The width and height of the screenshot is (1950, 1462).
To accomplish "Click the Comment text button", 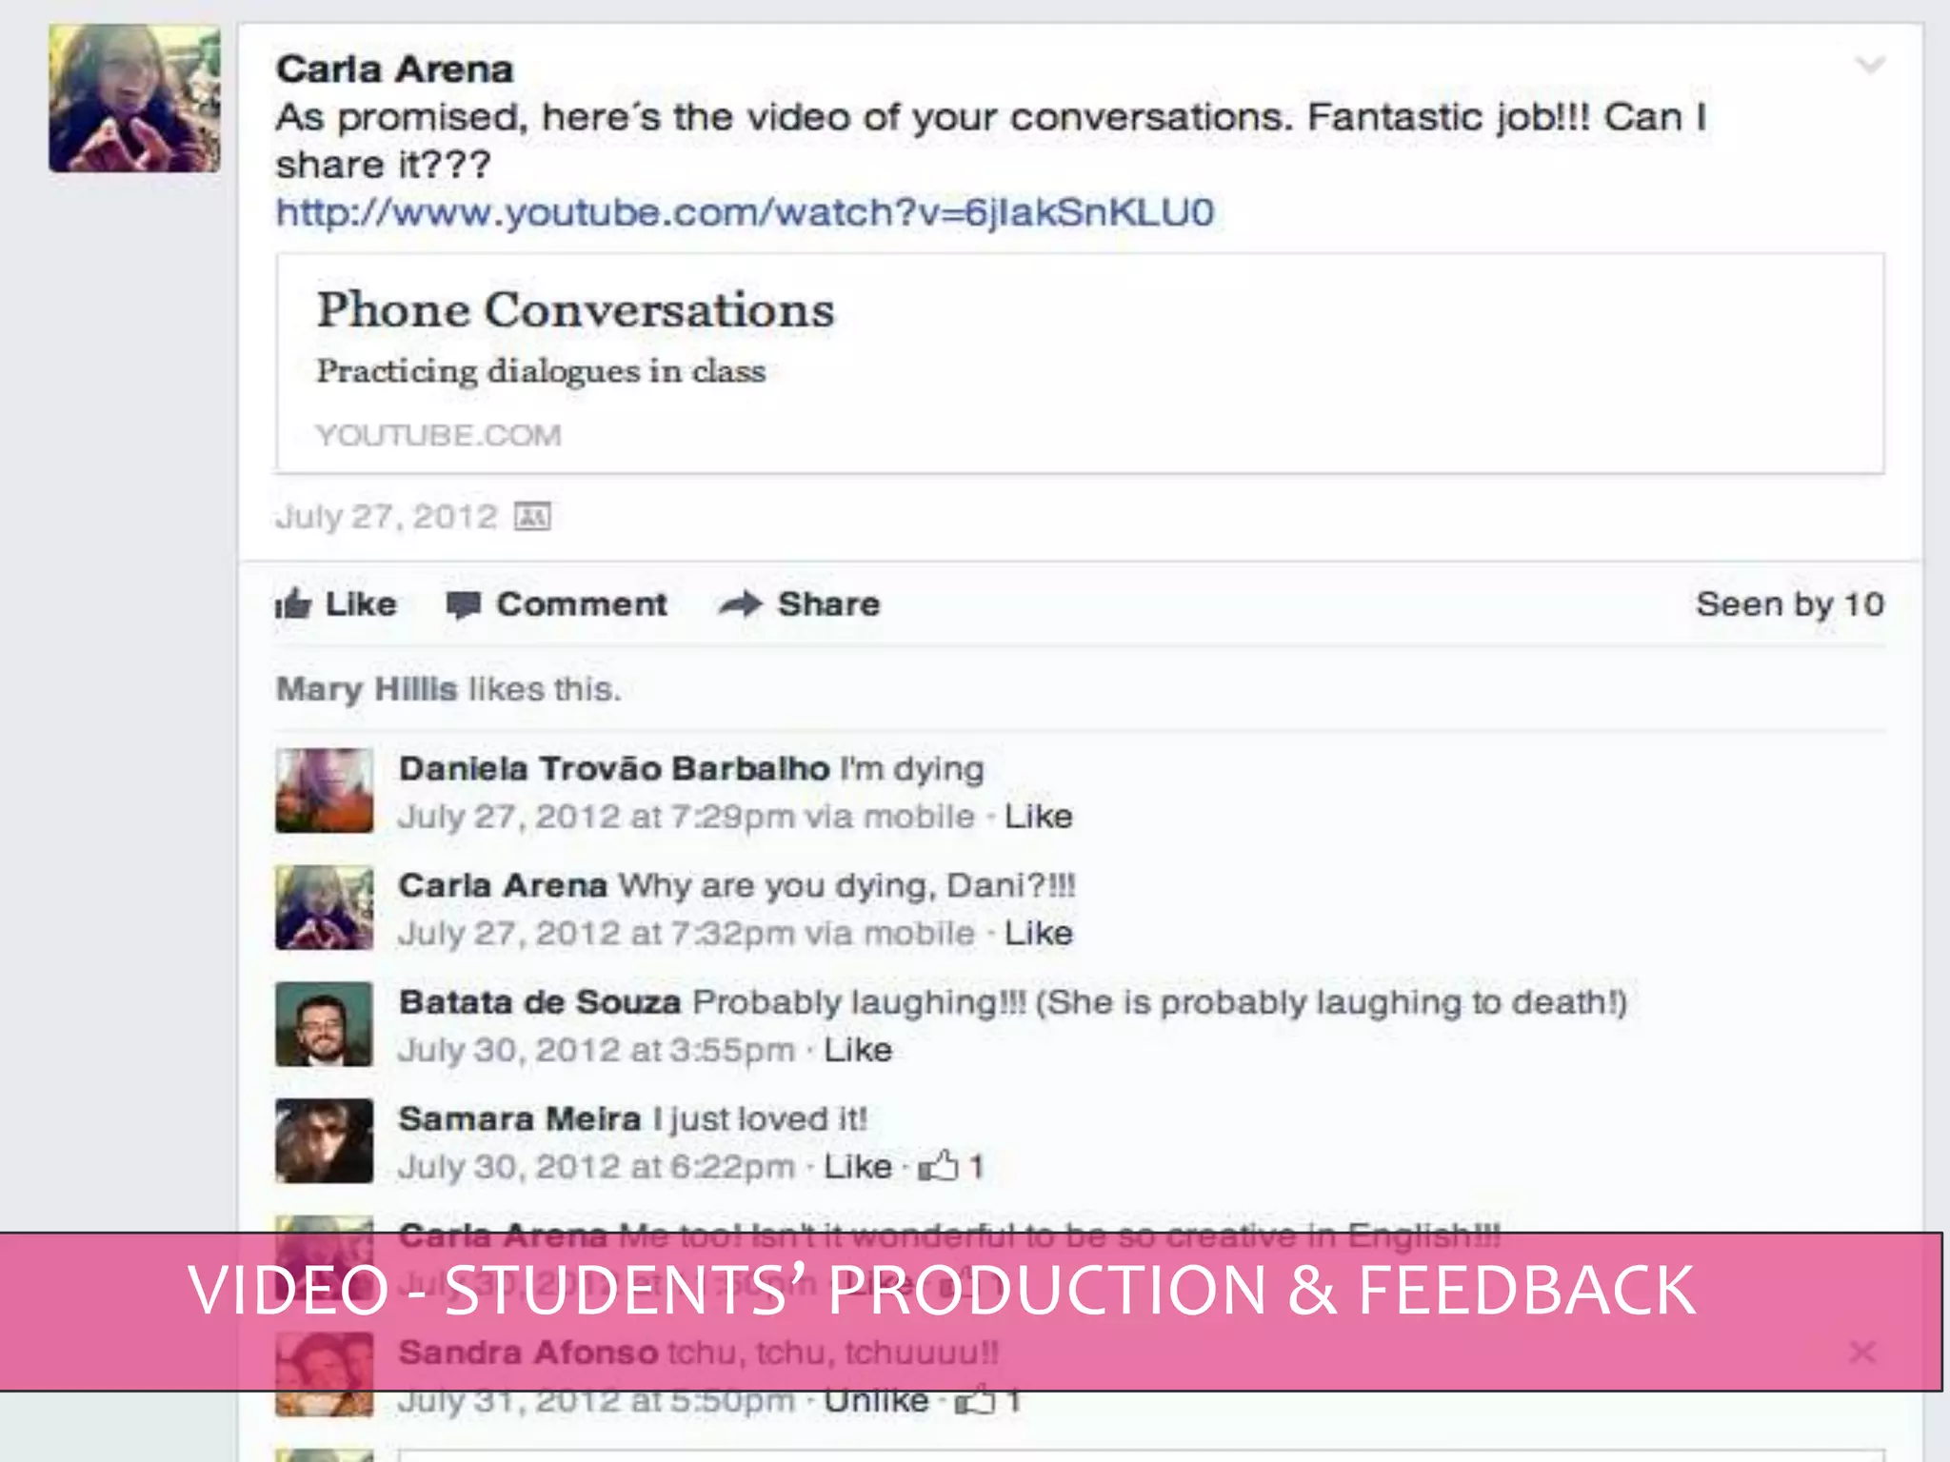I will [x=582, y=603].
